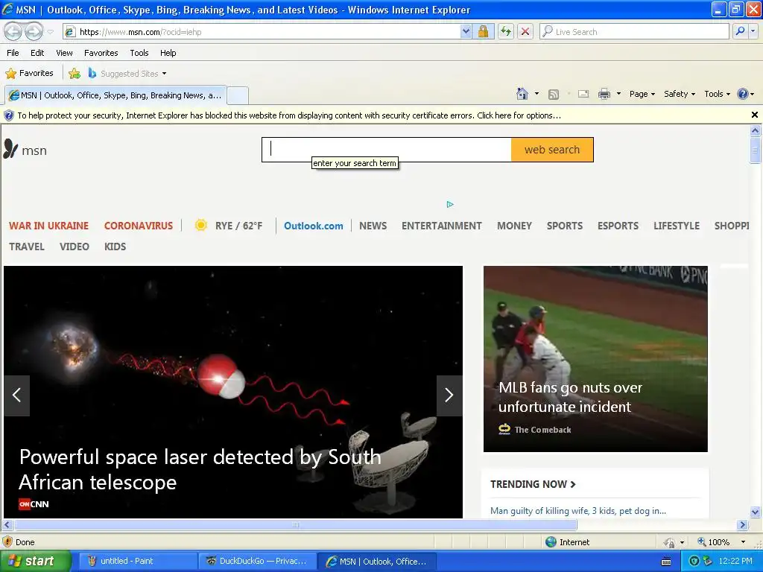Viewport: 763px width, 572px height.
Task: Click the Windows start button
Action: pyautogui.click(x=36, y=562)
